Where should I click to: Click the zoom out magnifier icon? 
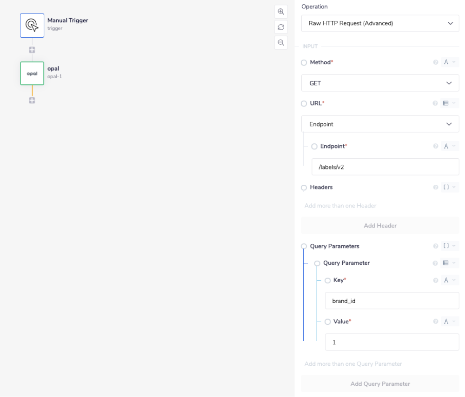281,42
